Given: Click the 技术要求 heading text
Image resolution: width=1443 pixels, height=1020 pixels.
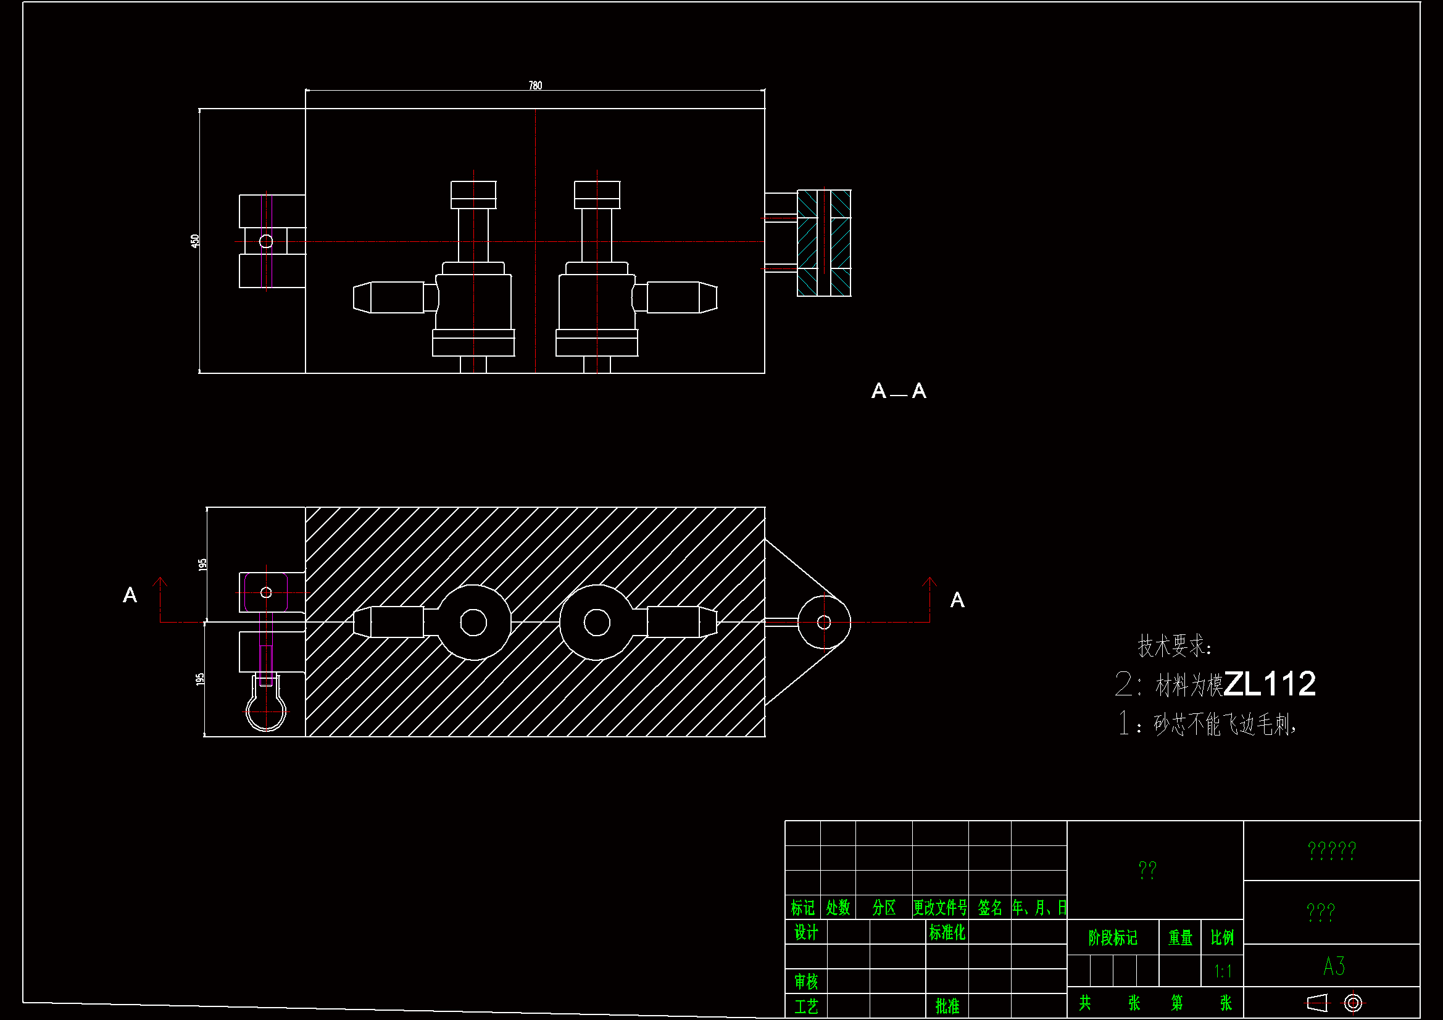Looking at the screenshot, I should [x=1174, y=645].
